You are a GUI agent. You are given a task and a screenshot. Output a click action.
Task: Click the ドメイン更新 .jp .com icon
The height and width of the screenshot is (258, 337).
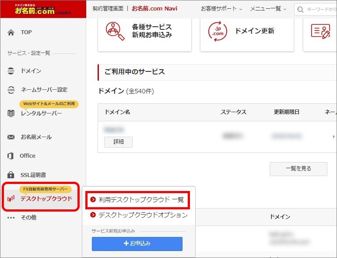tap(218, 31)
